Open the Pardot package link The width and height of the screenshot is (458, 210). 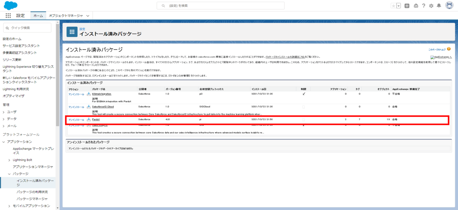[x=96, y=120]
